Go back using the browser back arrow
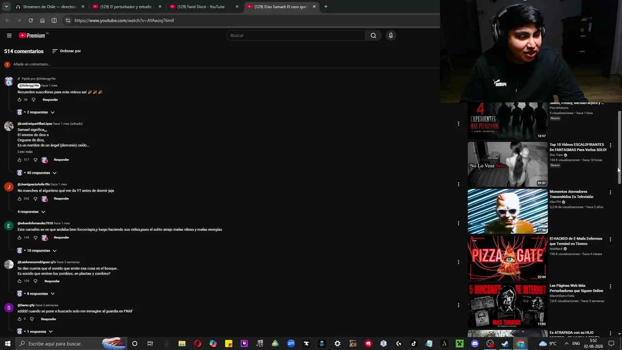Image resolution: width=622 pixels, height=350 pixels. [x=7, y=20]
